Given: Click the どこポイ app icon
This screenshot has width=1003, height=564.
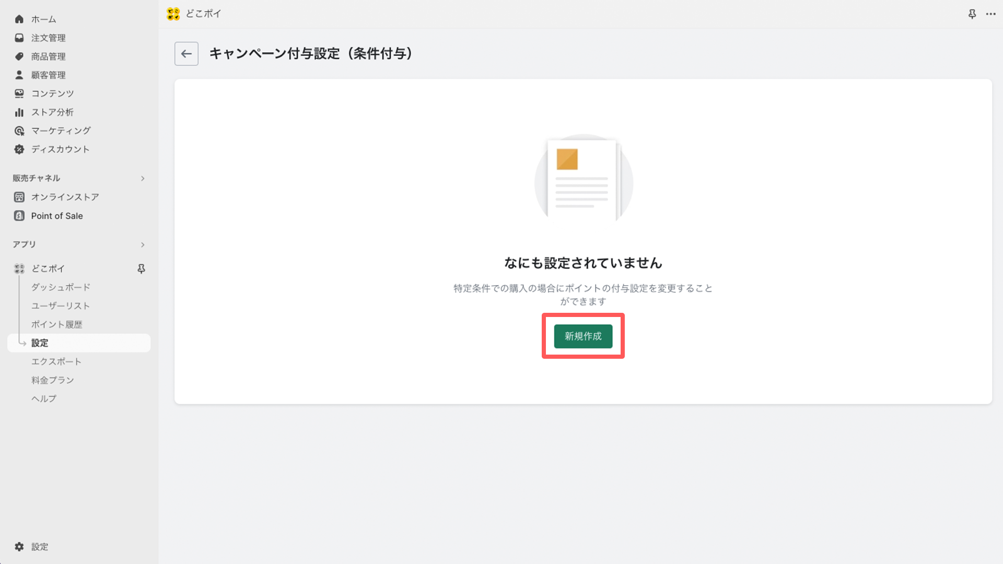Looking at the screenshot, I should pos(19,268).
